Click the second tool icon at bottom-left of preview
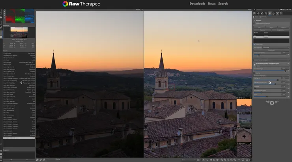 [x=41, y=160]
